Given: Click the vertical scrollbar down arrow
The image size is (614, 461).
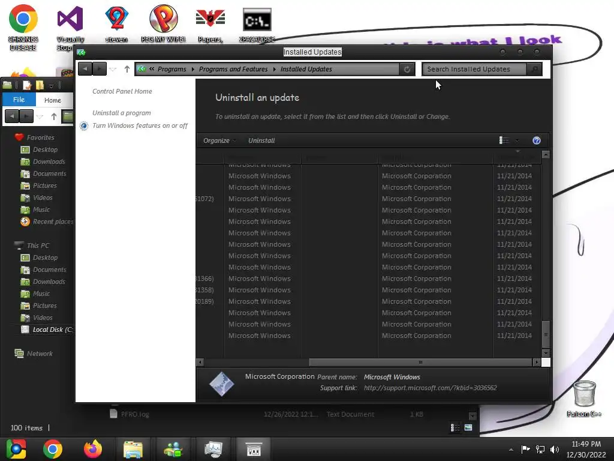Looking at the screenshot, I should pyautogui.click(x=546, y=353).
